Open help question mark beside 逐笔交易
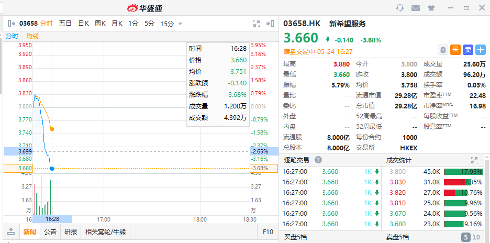490x243 pixels. click(x=318, y=160)
